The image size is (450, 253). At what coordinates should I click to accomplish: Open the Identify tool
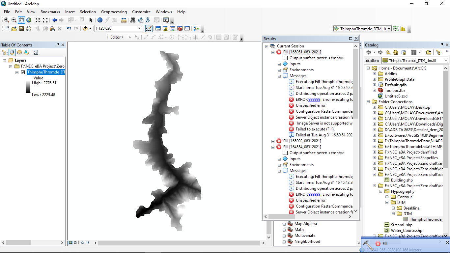100,20
